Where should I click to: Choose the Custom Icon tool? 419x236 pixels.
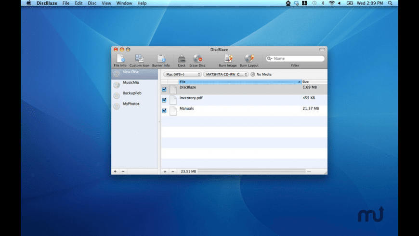point(139,61)
